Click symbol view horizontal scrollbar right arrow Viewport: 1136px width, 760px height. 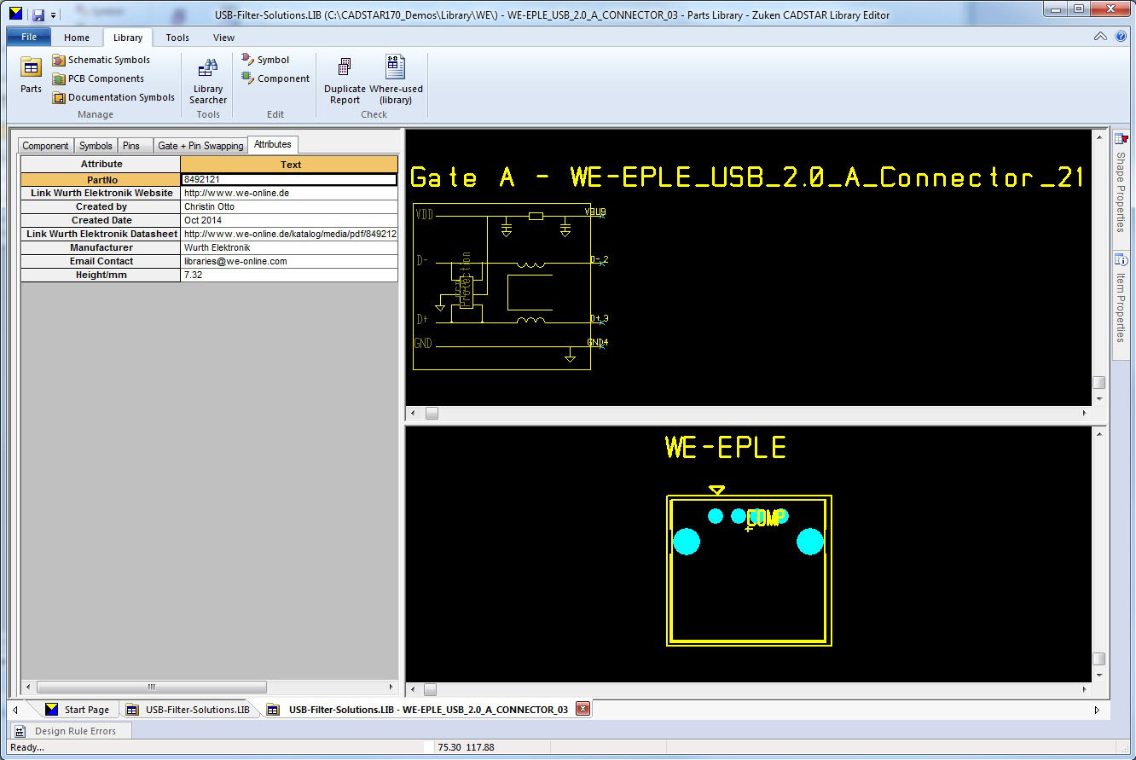1085,413
